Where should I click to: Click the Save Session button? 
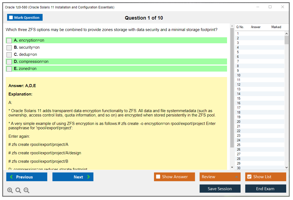[x=220, y=189]
